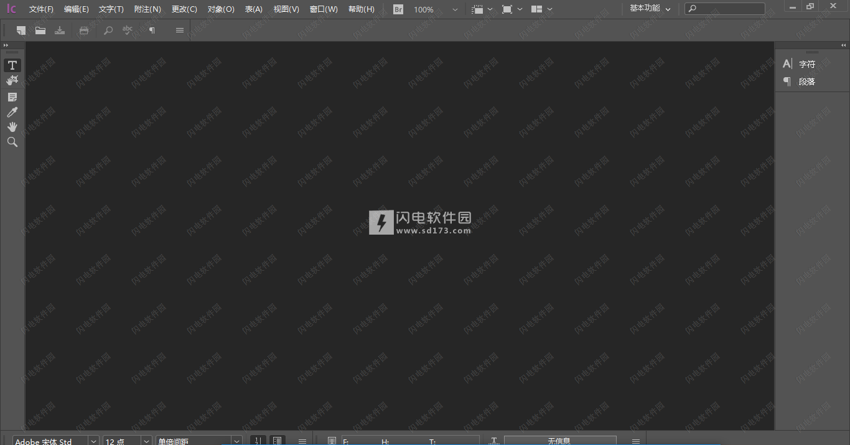This screenshot has width=850, height=445.
Task: Open the 段落 panel icon
Action: pyautogui.click(x=788, y=82)
